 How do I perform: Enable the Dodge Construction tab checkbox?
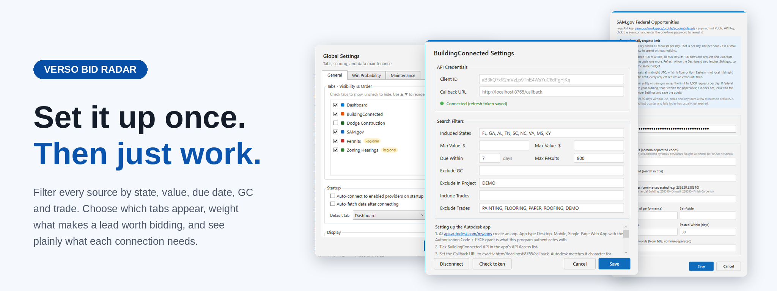click(335, 123)
